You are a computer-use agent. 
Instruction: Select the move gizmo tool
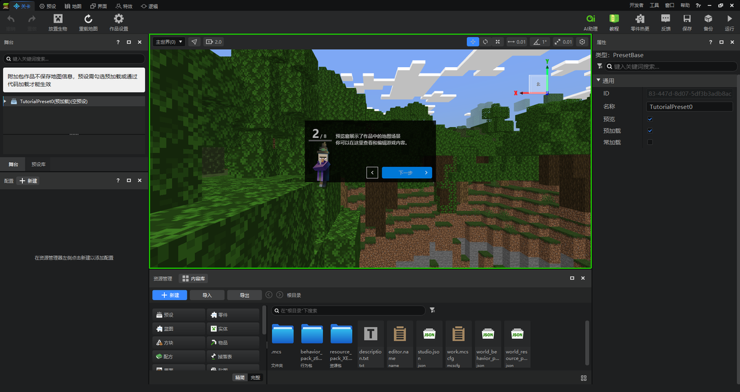click(x=473, y=42)
